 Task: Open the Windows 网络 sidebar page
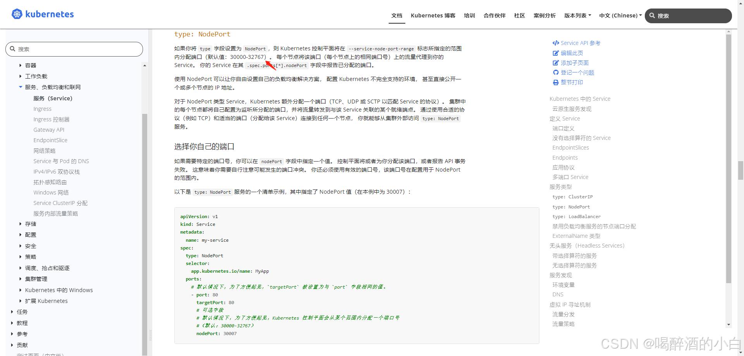click(51, 193)
